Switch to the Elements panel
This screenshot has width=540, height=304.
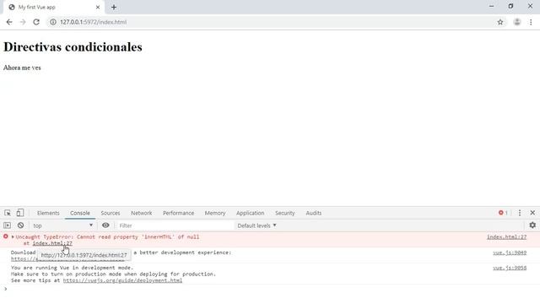48,213
